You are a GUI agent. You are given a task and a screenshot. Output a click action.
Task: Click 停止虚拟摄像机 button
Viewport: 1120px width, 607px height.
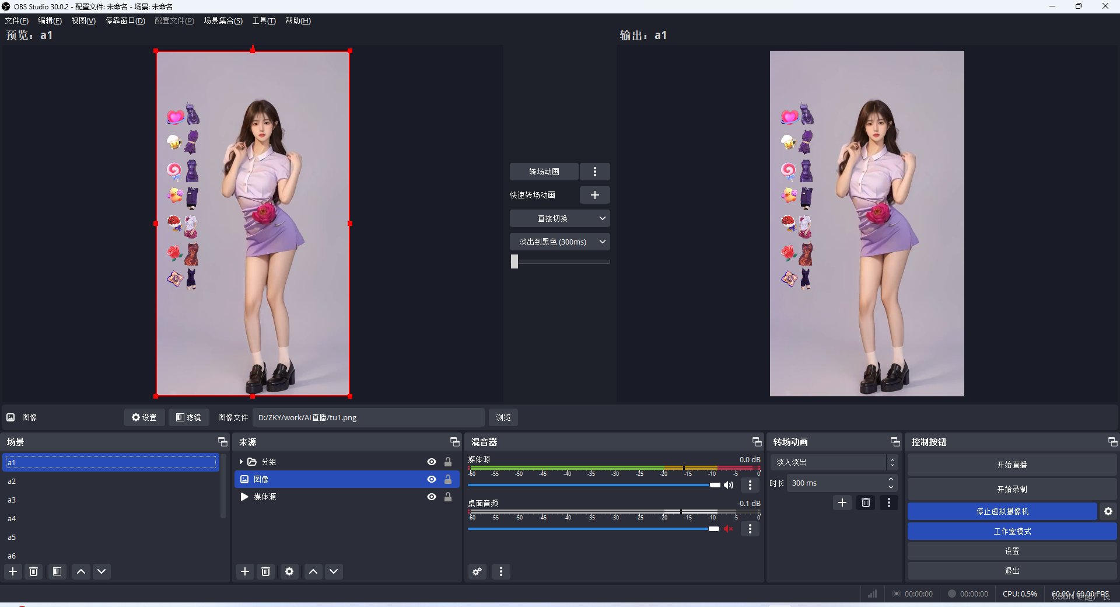[x=1002, y=511]
